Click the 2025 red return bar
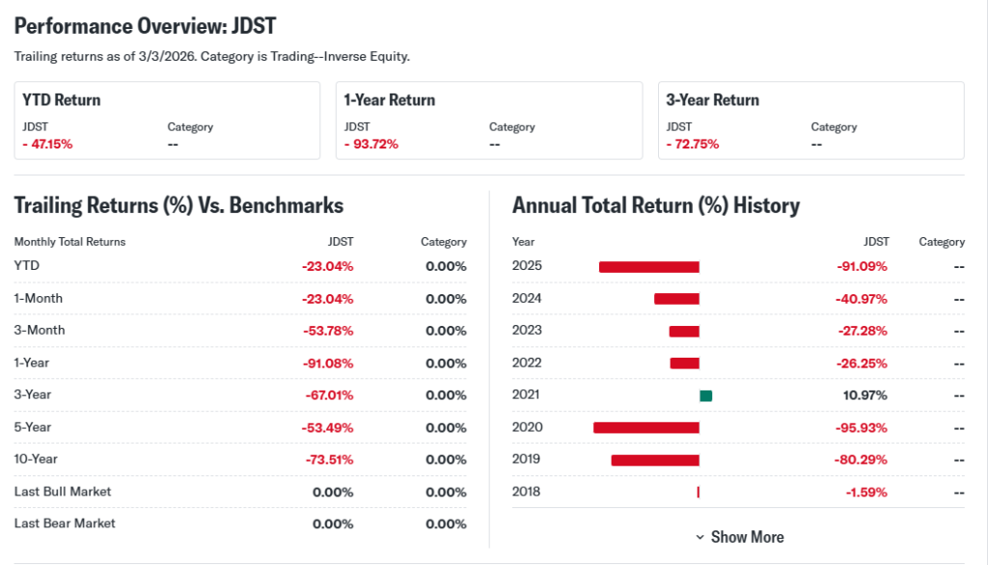 pyautogui.click(x=648, y=267)
